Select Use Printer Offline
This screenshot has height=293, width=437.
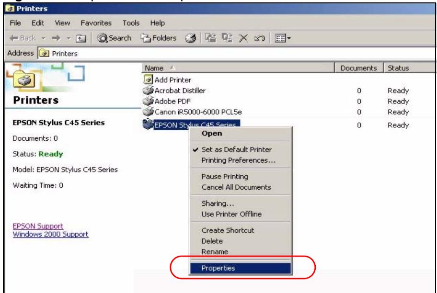pyautogui.click(x=241, y=214)
